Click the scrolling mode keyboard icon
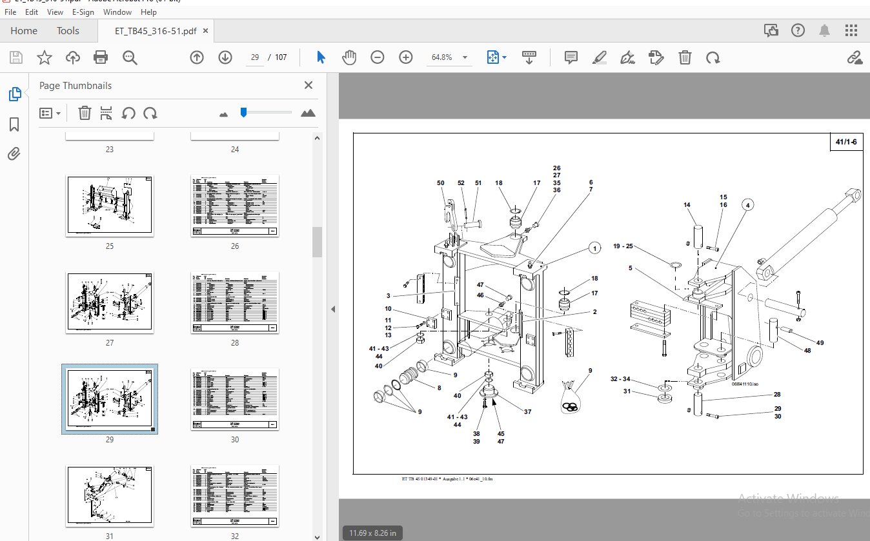This screenshot has width=870, height=541. [529, 57]
